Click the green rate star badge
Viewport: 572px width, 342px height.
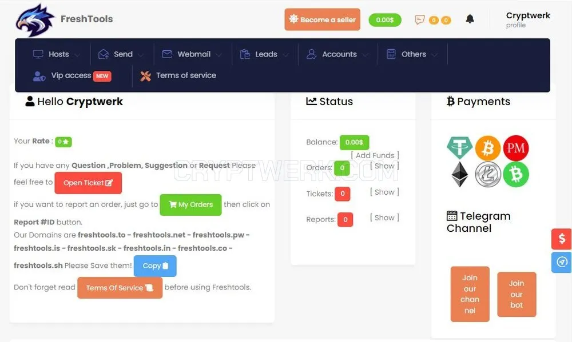coord(63,142)
